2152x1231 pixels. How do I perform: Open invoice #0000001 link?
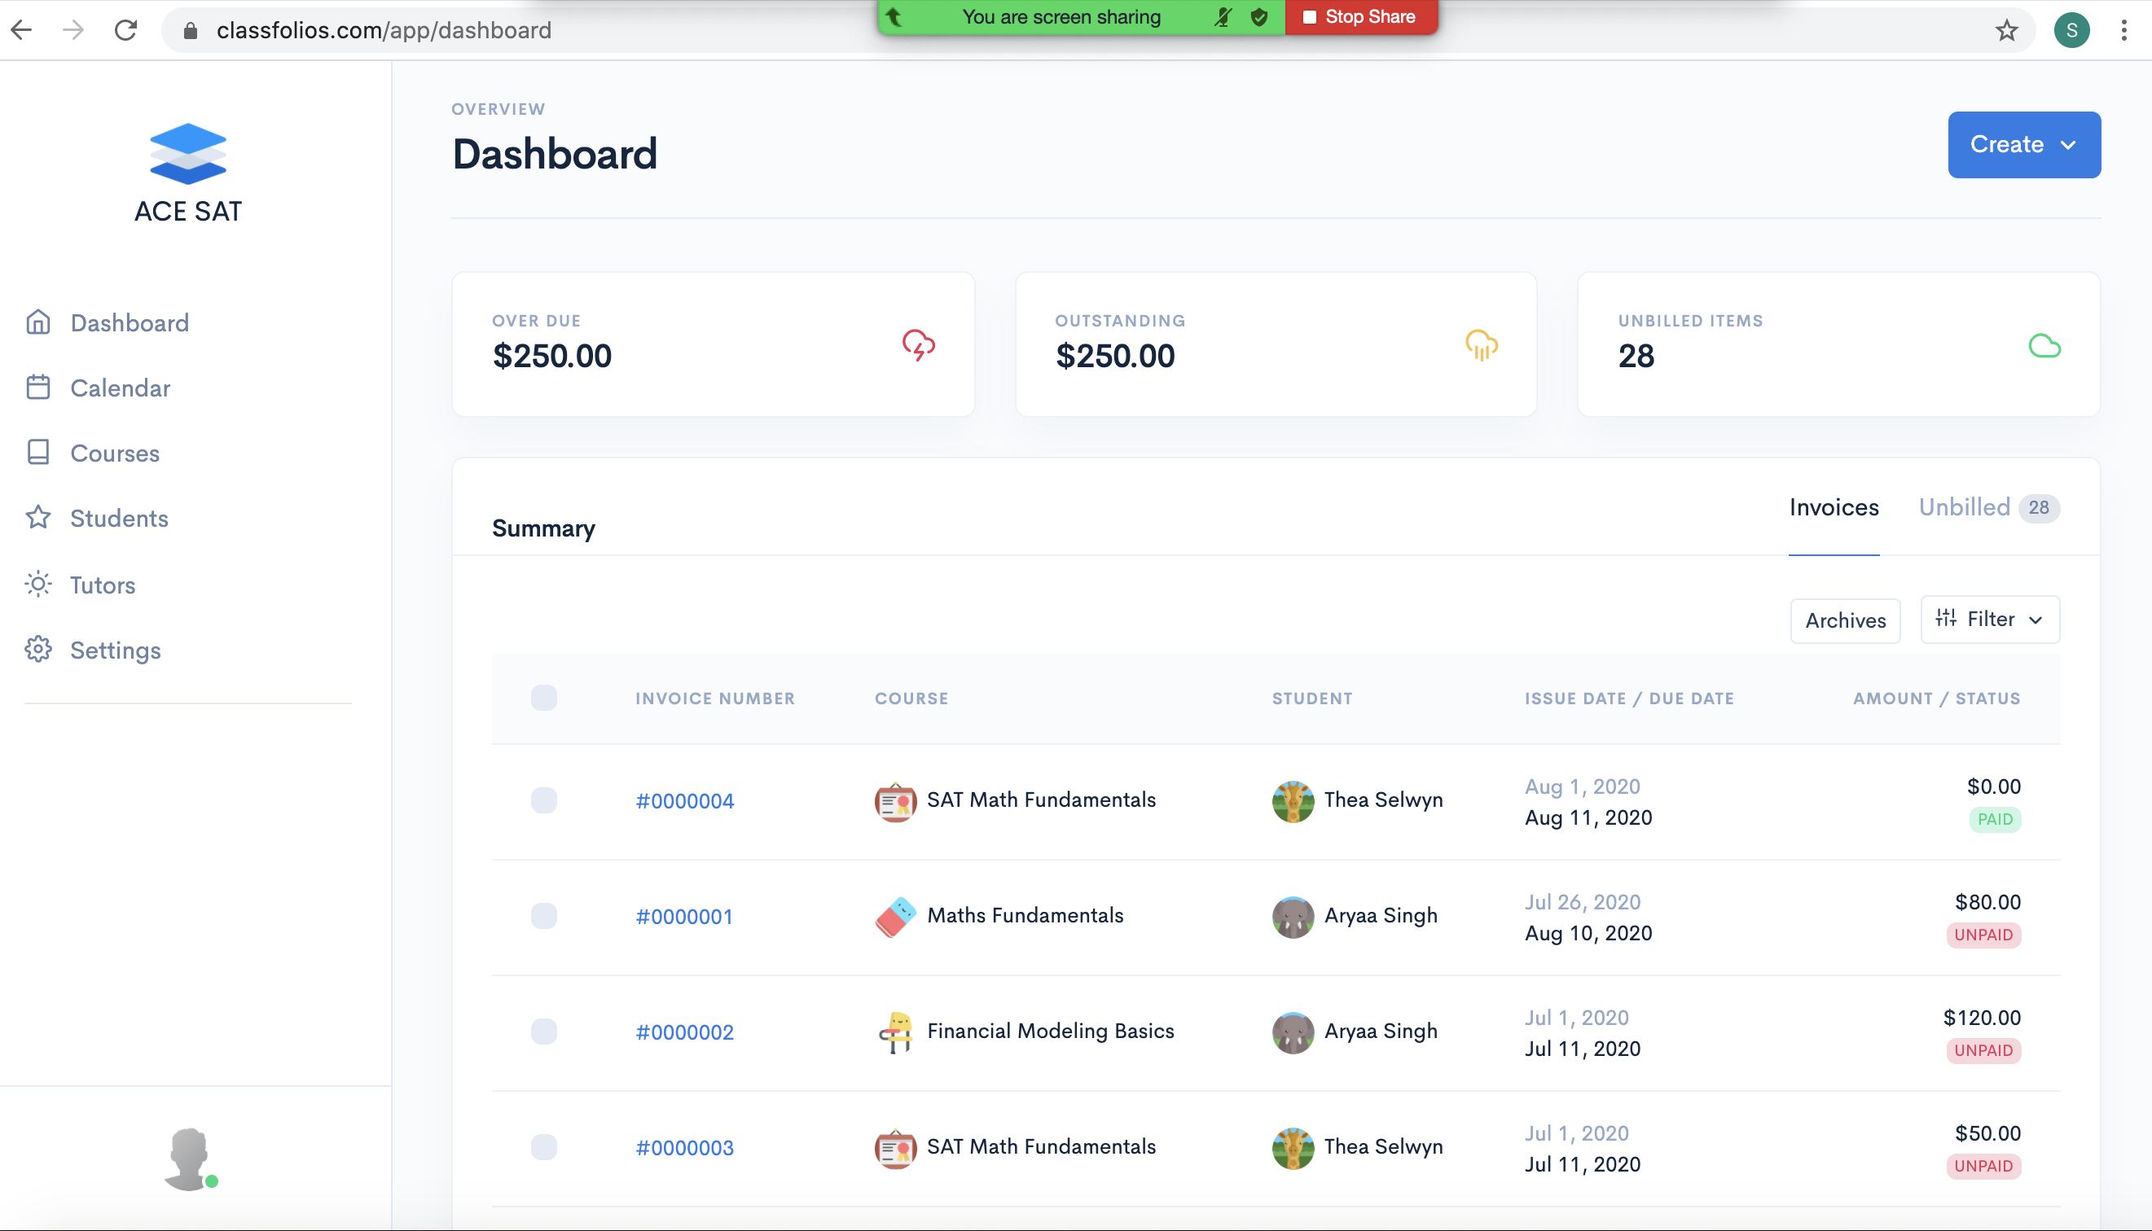click(x=684, y=916)
